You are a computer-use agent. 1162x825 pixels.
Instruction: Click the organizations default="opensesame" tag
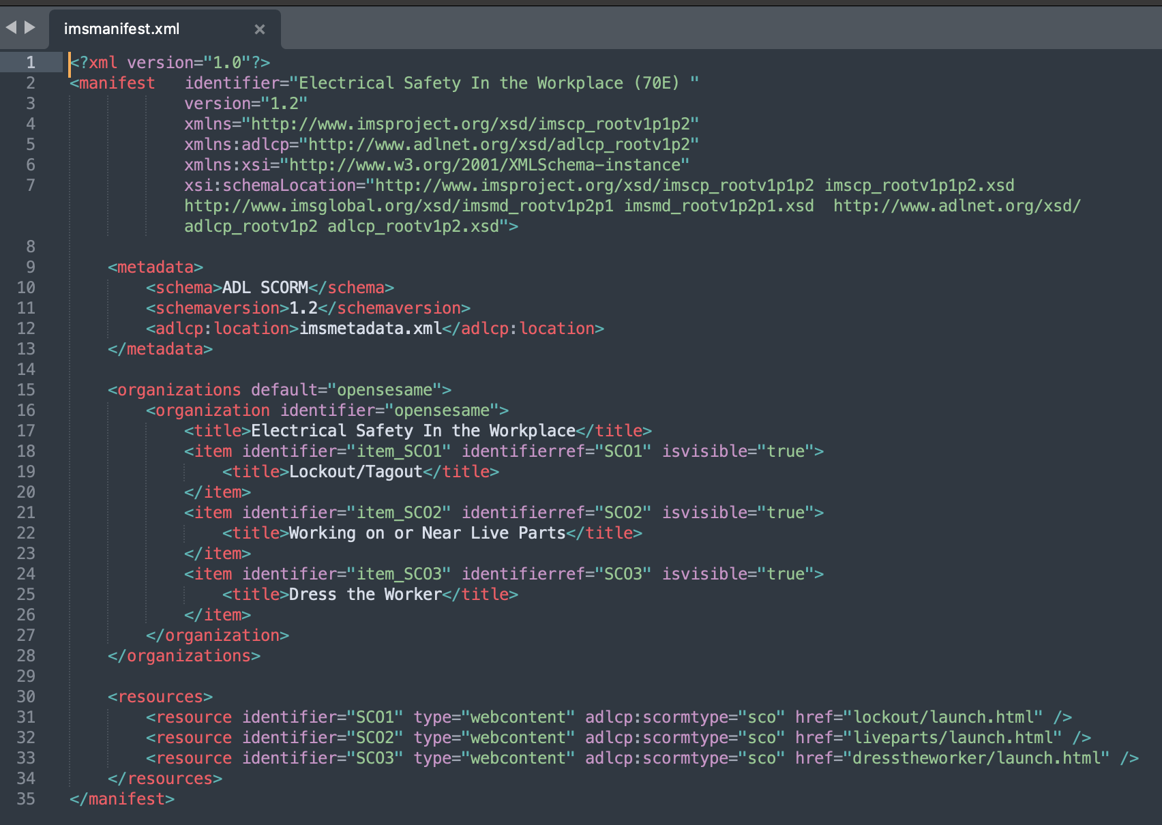tap(280, 390)
